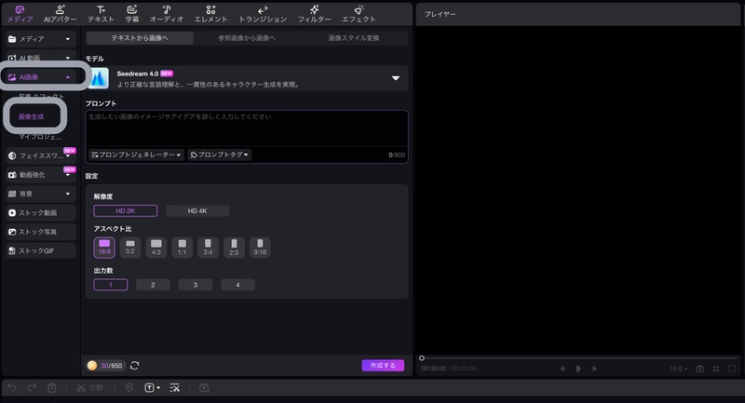Play the preview in the player
This screenshot has width=745, height=403.
coord(578,369)
